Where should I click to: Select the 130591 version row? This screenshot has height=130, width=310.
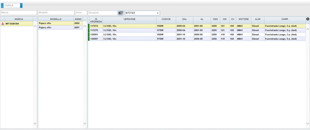coord(197,34)
